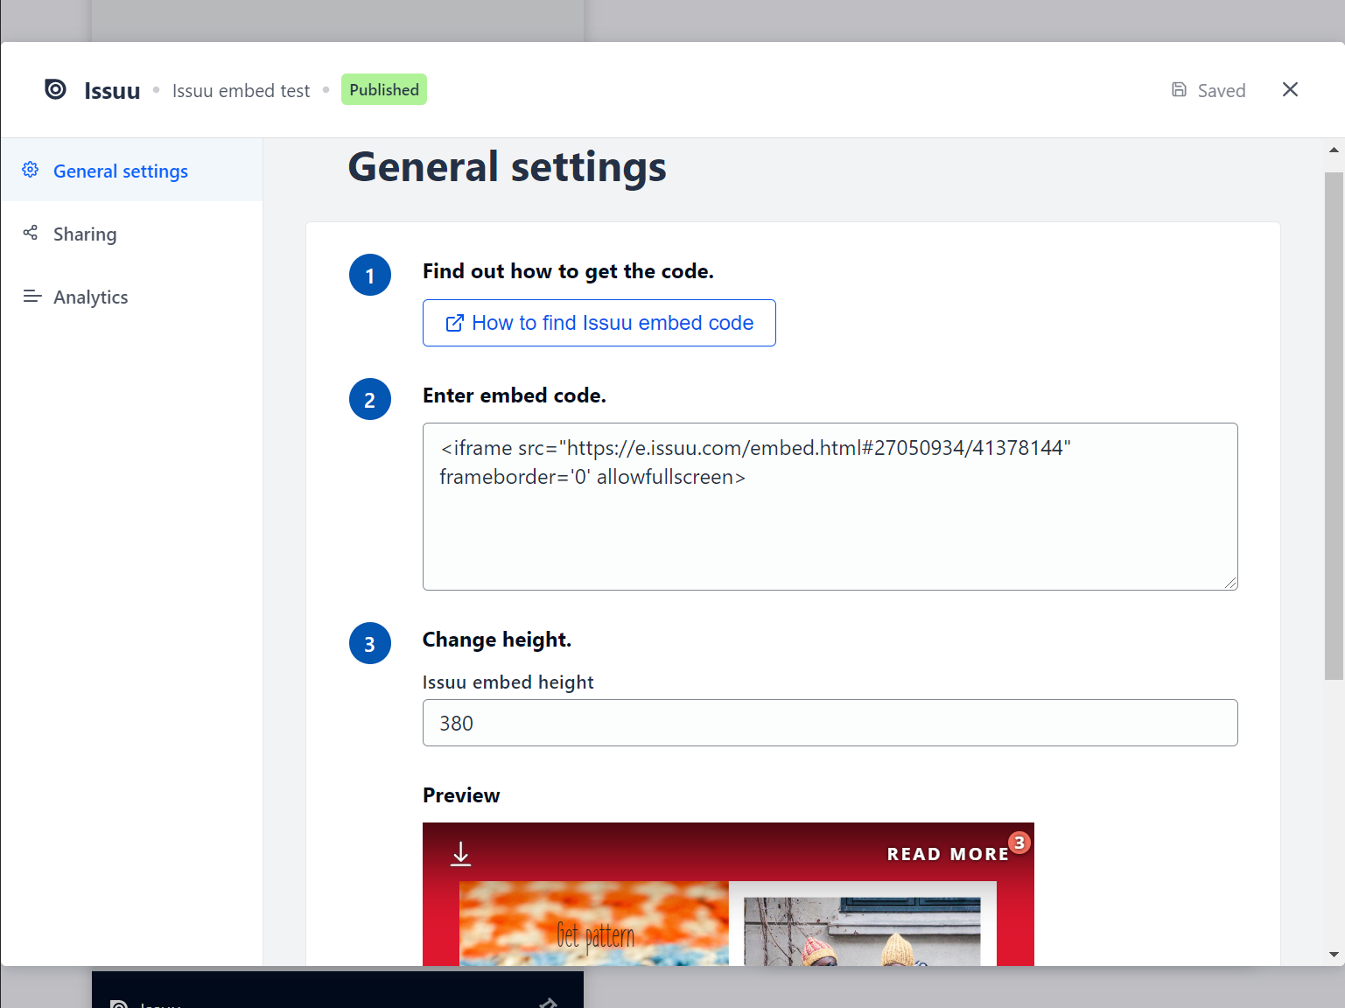Image resolution: width=1345 pixels, height=1008 pixels.
Task: Click the download arrow in the preview
Action: tap(460, 854)
